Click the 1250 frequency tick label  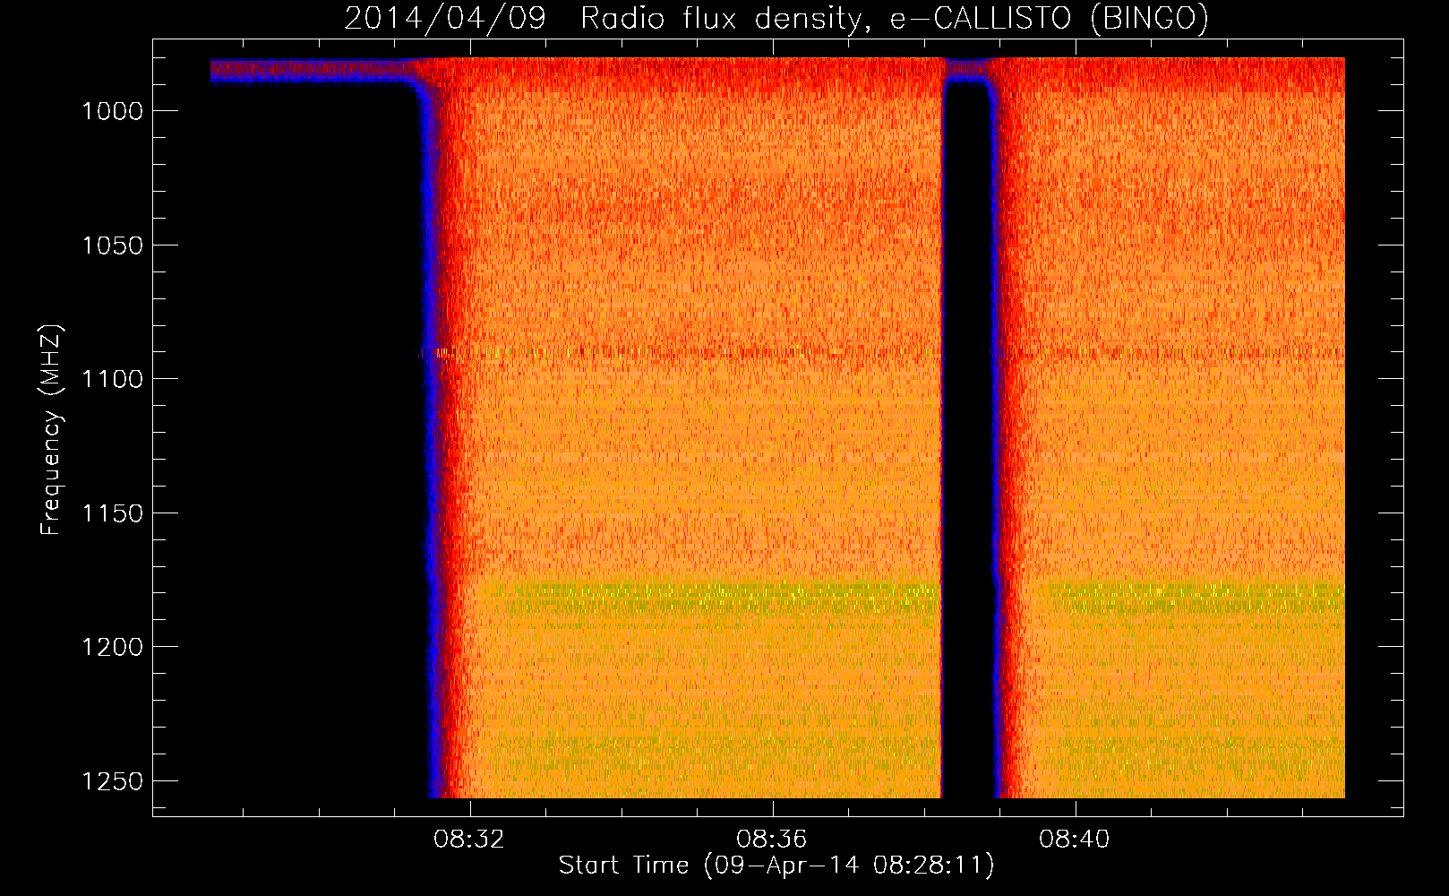point(112,781)
